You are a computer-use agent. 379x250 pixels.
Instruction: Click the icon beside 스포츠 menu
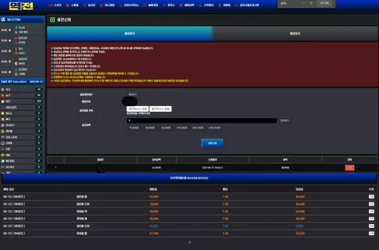coord(51,5)
